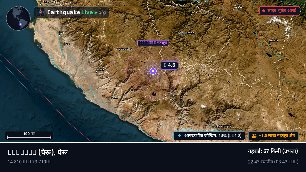Click the coordinates text starting with 14.810

[30, 162]
